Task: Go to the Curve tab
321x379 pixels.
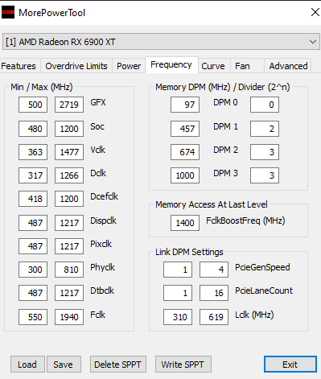Action: pos(214,66)
